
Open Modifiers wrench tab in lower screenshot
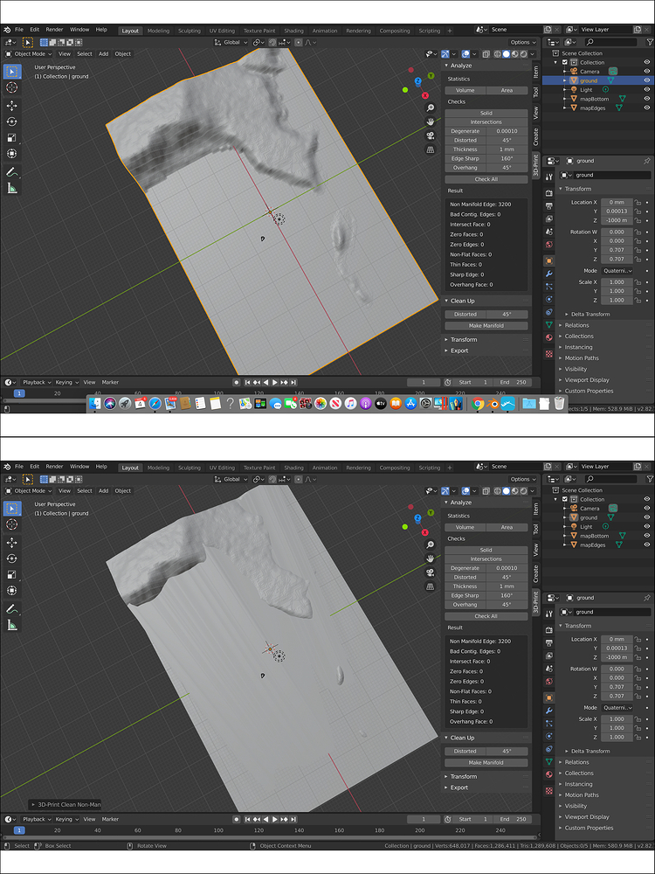click(x=549, y=711)
